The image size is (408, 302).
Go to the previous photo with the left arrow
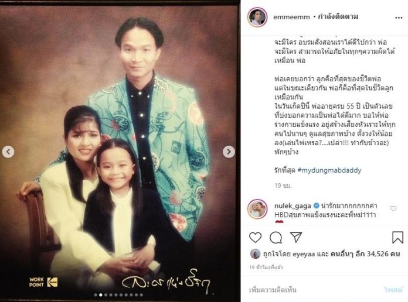(8, 152)
